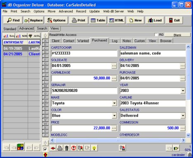Viewport: 193px width, 158px height.
Task: Click the PRICE ellipsis button
Action: 114,128
